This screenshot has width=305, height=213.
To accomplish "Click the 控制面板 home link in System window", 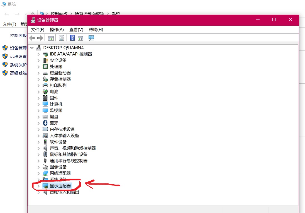I will pos(18,36).
